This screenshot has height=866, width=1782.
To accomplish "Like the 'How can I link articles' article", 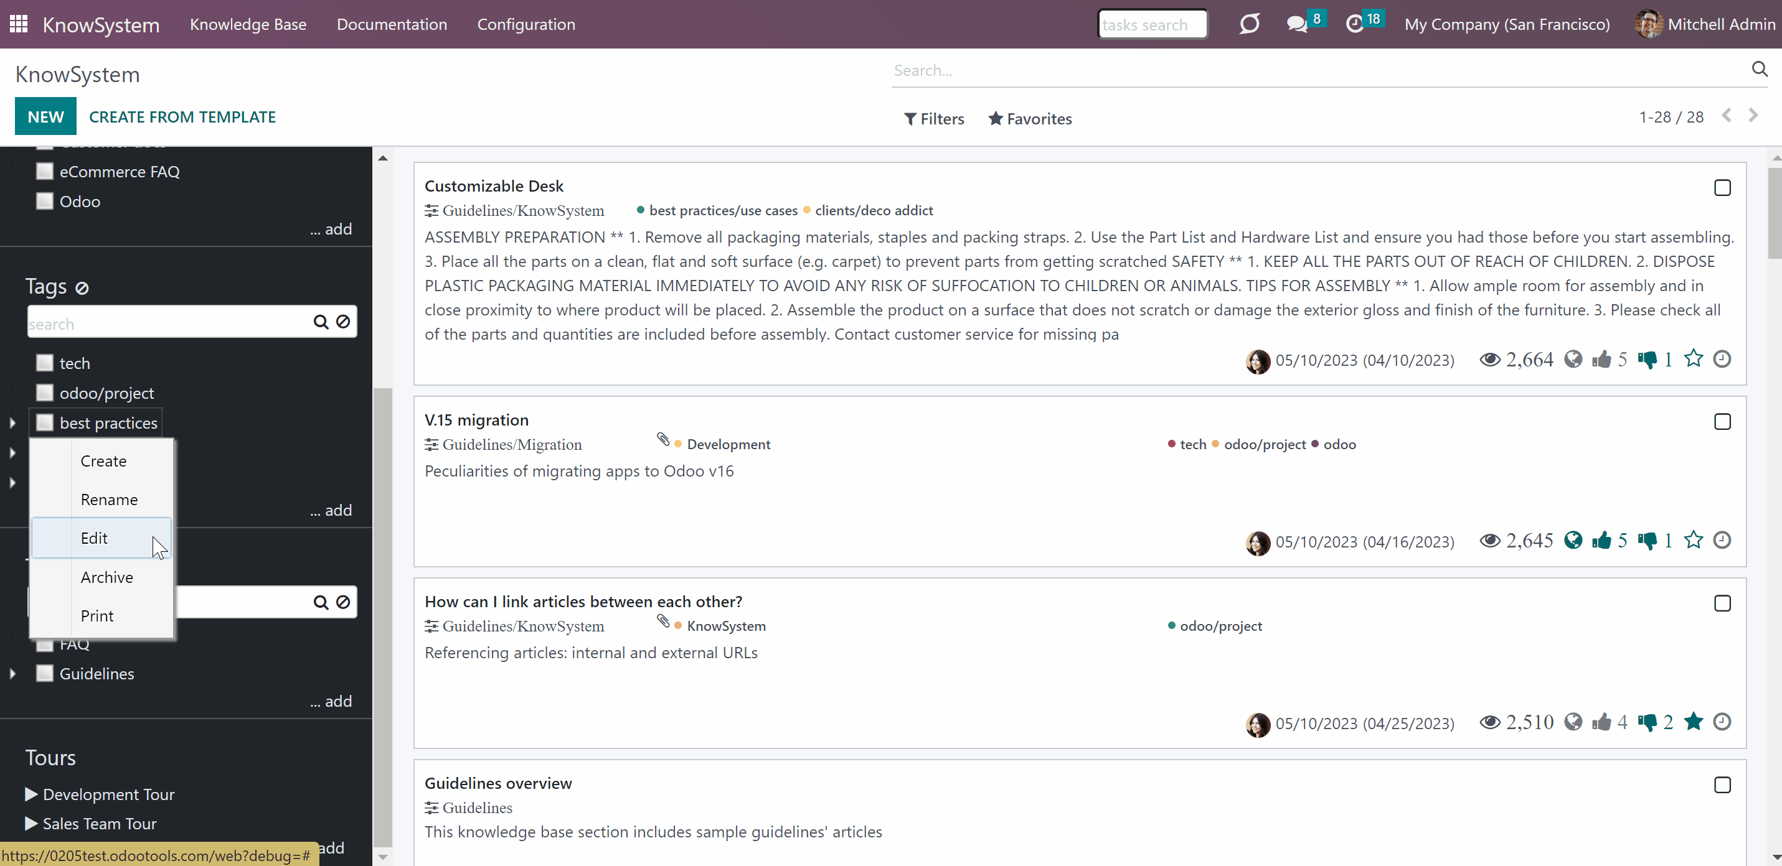I will pos(1601,722).
